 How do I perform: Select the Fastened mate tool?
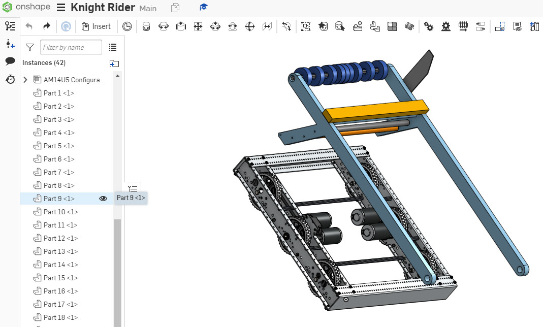click(146, 26)
